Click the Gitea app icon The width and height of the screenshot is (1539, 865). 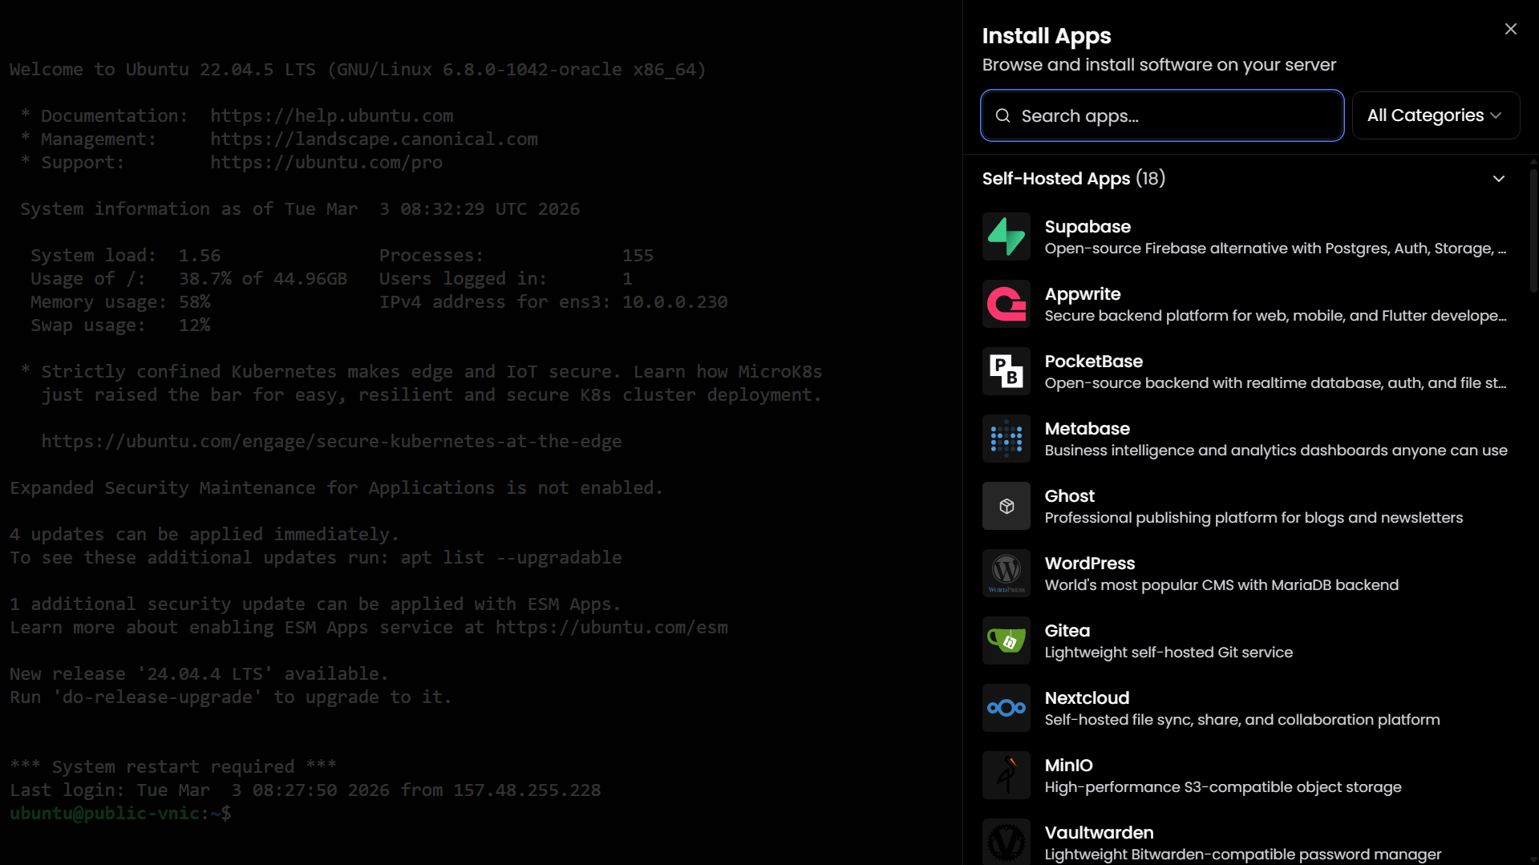[1006, 641]
